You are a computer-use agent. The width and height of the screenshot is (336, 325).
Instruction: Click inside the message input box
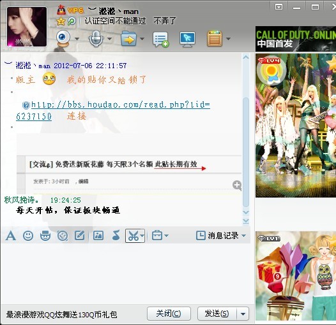(126, 273)
